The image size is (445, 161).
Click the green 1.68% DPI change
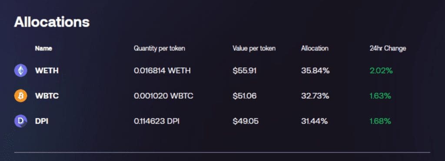click(x=380, y=121)
